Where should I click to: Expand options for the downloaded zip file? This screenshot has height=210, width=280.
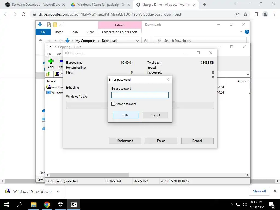pos(58,191)
